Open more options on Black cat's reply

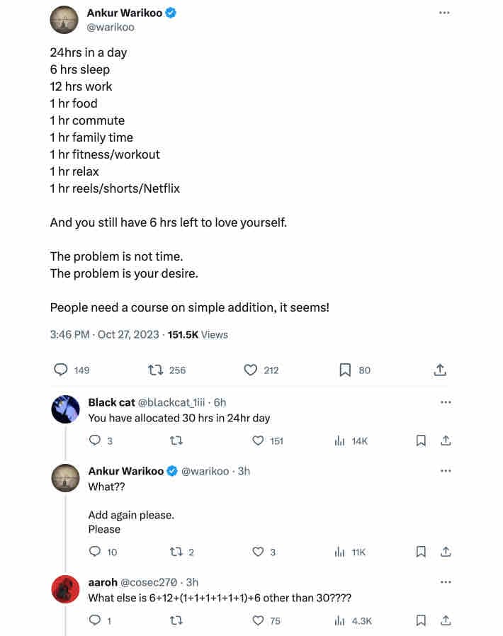pos(446,402)
